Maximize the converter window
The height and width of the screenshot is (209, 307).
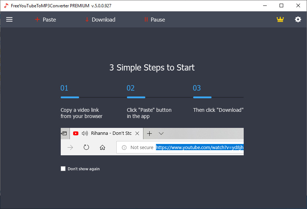click(x=281, y=6)
